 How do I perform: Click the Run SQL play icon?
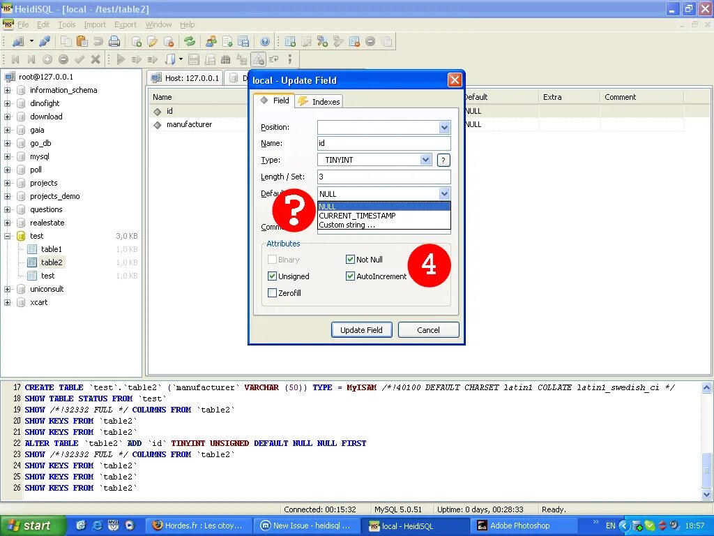tap(121, 59)
